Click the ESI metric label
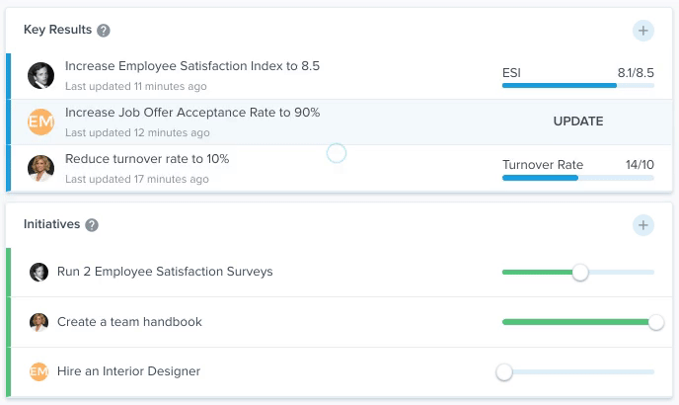The height and width of the screenshot is (405, 679). tap(511, 73)
